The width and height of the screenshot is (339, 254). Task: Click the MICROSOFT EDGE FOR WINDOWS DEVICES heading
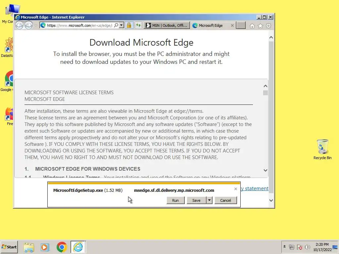pyautogui.click(x=87, y=169)
